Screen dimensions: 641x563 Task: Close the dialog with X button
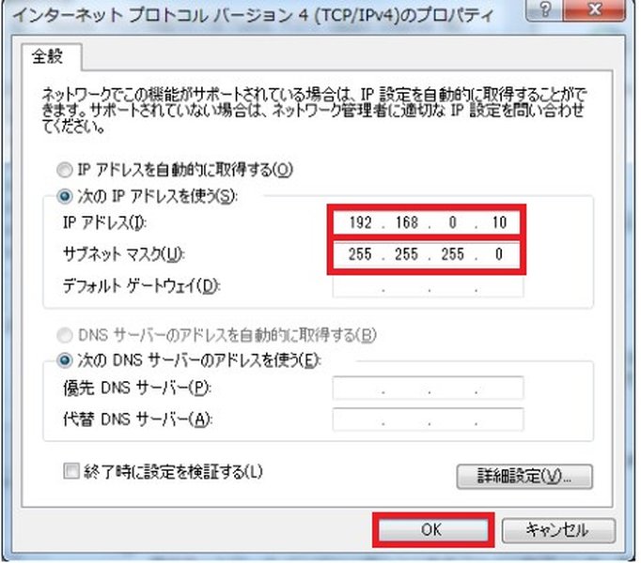[594, 9]
